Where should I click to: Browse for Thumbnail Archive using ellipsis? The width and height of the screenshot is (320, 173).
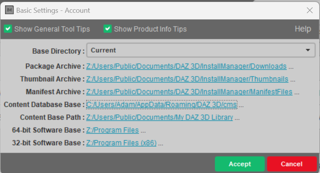tap(293, 79)
